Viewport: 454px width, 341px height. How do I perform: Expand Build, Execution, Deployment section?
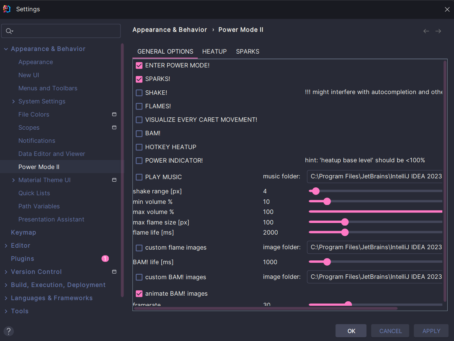click(x=6, y=285)
